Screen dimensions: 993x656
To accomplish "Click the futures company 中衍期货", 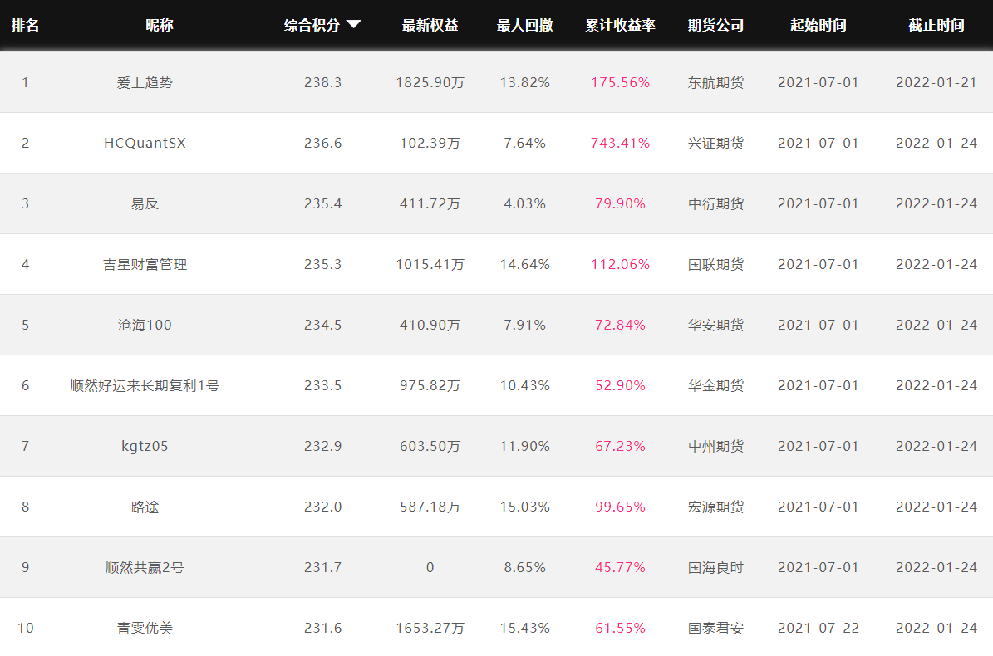I will [x=715, y=203].
